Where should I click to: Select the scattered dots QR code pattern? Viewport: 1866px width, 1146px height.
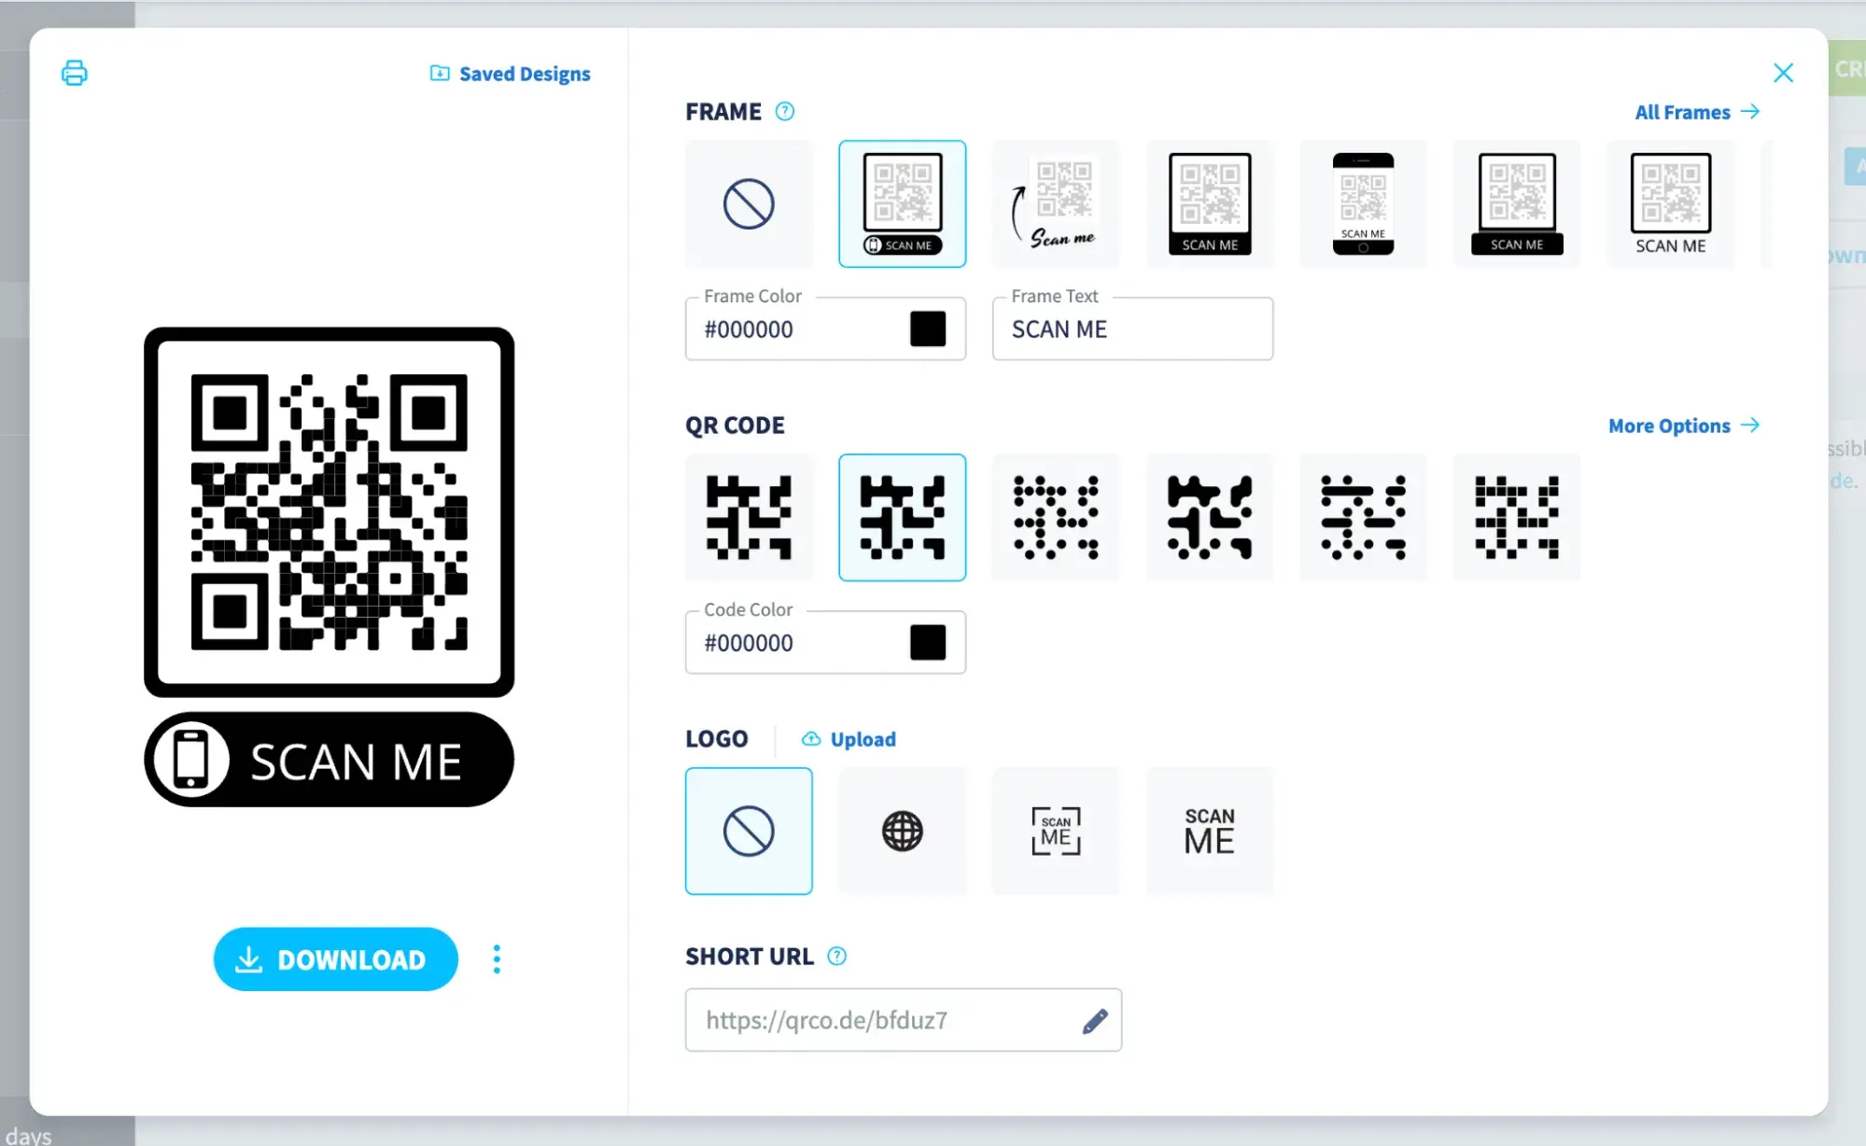1056,517
